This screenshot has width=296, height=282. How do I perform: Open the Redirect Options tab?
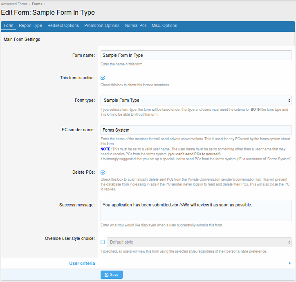coord(63,25)
